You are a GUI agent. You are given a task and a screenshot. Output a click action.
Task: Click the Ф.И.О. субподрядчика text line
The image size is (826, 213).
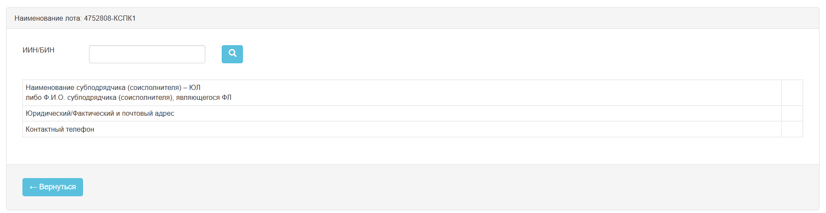pos(128,98)
